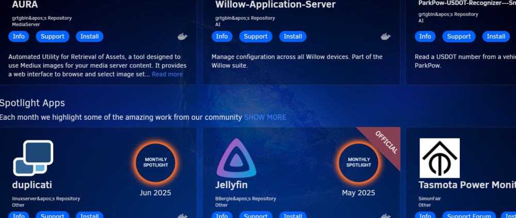This screenshot has width=516, height=218.
Task: Click the Tasmota Power Monitor title
Action: click(x=467, y=185)
